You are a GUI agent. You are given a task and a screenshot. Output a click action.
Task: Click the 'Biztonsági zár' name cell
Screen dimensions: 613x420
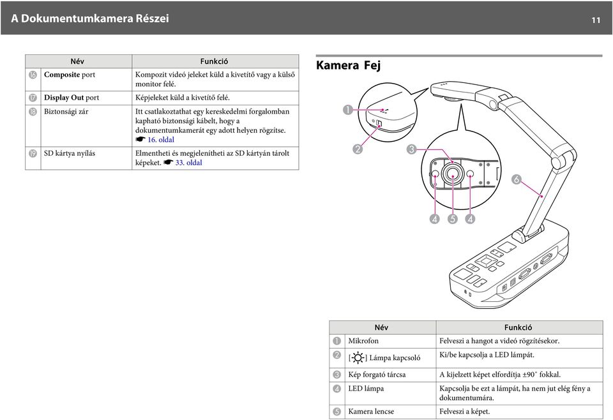pos(86,126)
